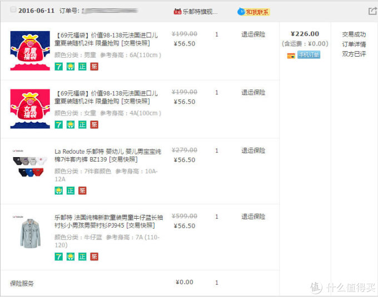Click 退运保险 in the 衬衫 PJ945 row

253,217
